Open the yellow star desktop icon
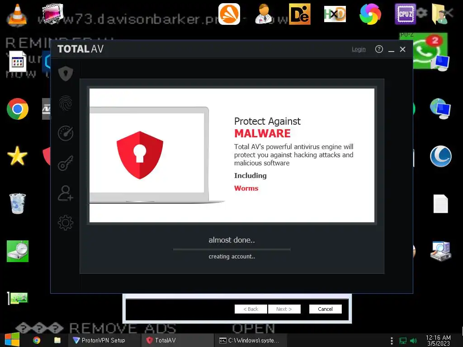This screenshot has width=463, height=347. [x=18, y=156]
